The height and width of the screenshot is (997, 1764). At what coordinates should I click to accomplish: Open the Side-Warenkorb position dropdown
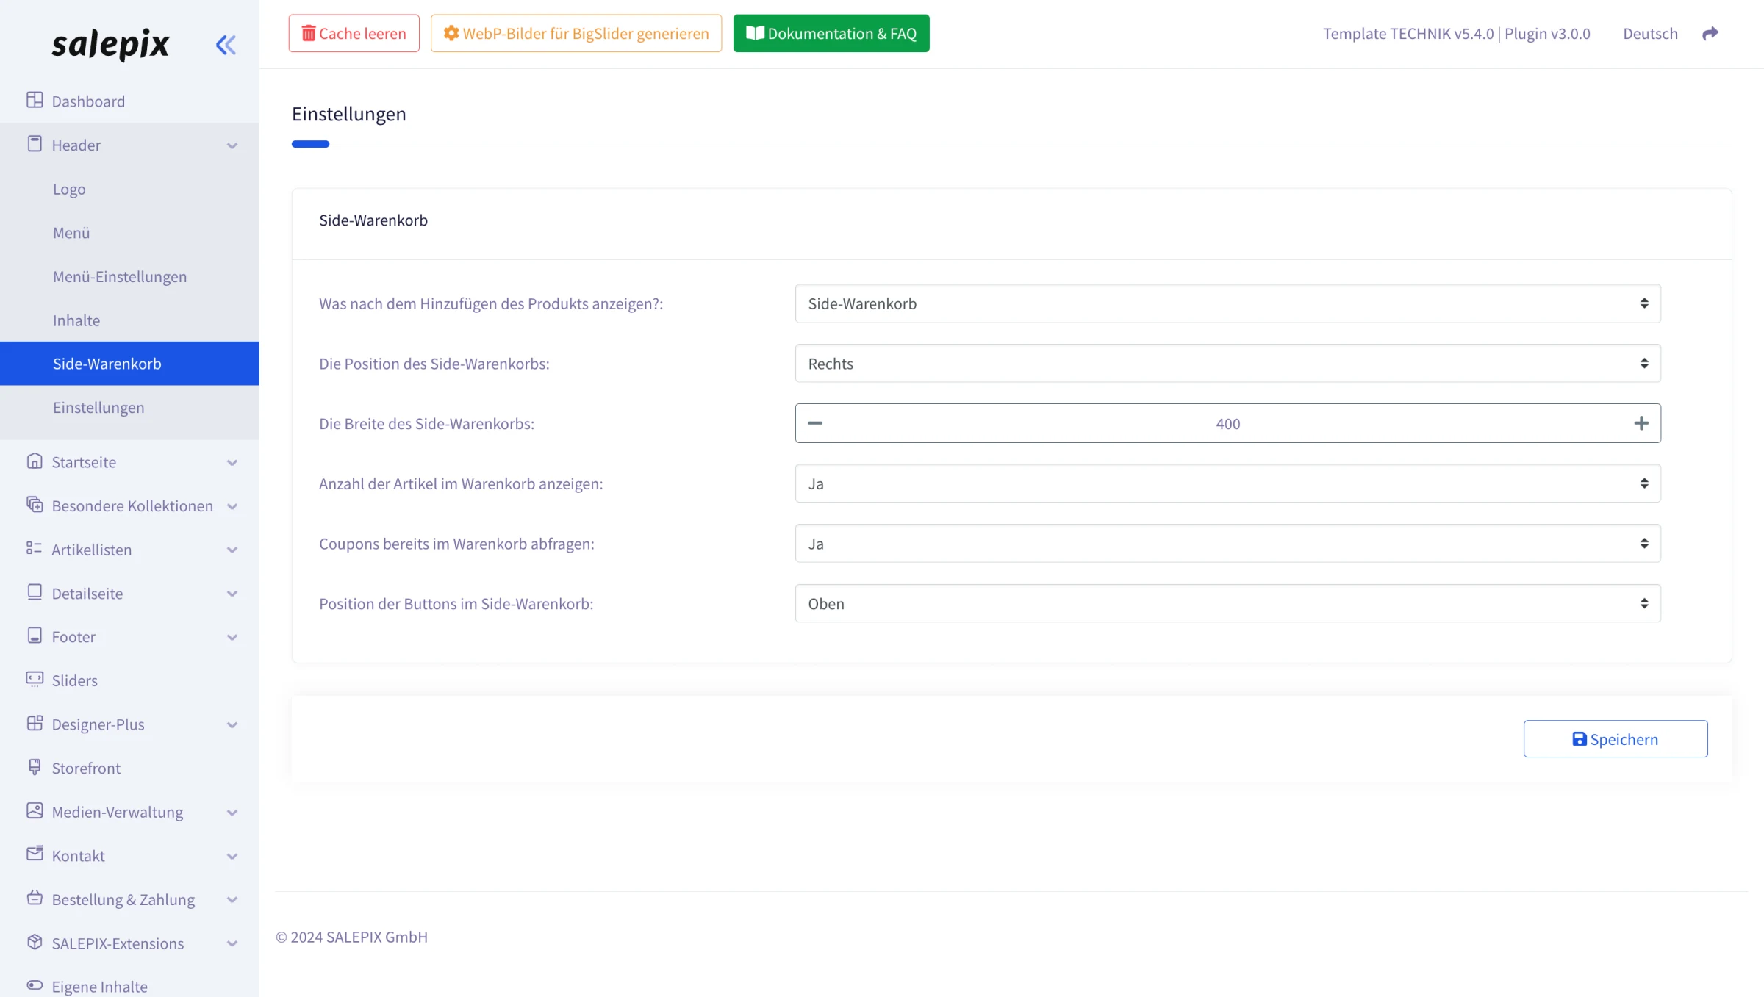point(1227,364)
